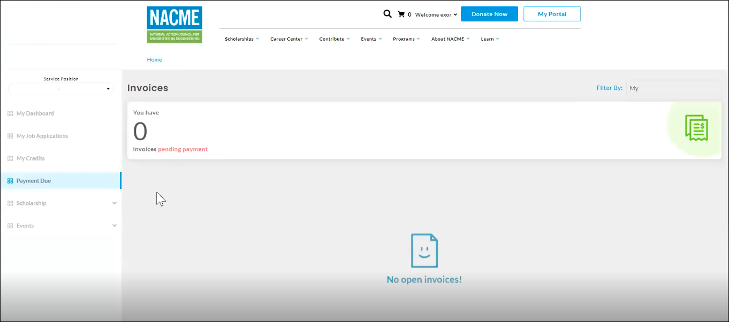Open the About NACME menu
729x322 pixels.
click(x=450, y=39)
